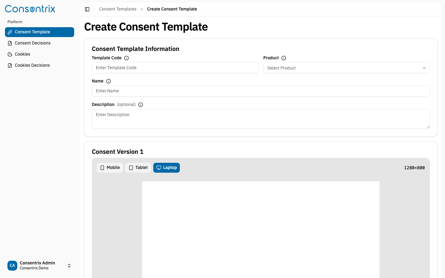Image resolution: width=445 pixels, height=278 pixels.
Task: Click the 1280×800 resolution label
Action: 414,168
